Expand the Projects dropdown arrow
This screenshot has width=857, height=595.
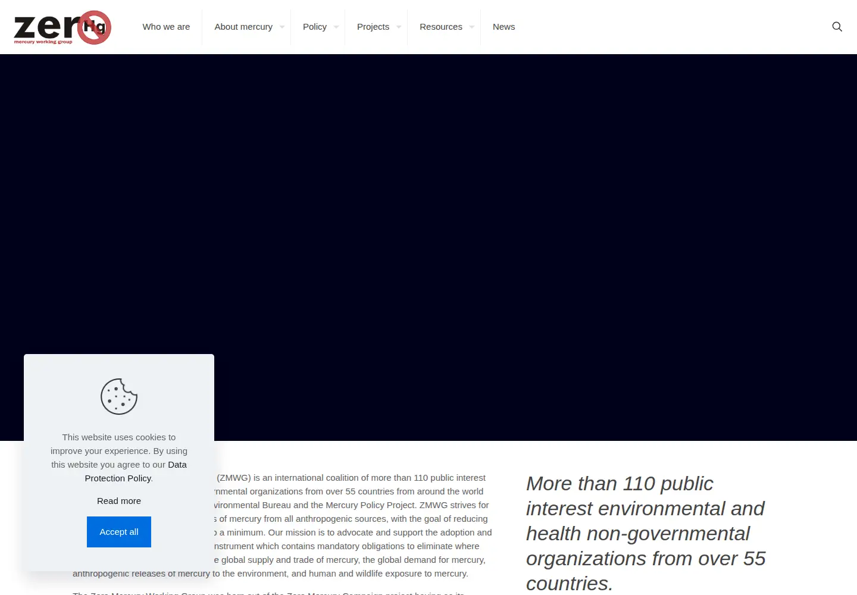399,27
